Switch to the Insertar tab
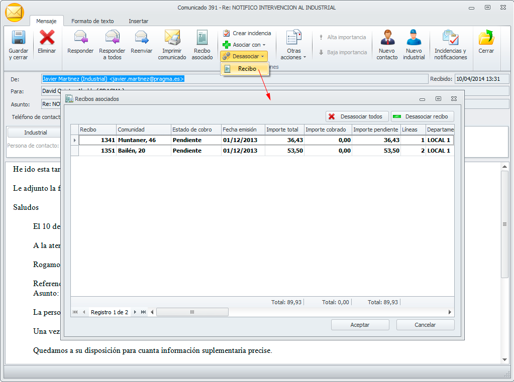 (138, 21)
